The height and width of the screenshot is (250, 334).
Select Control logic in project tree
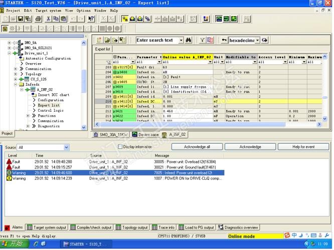pyautogui.click(x=50, y=110)
